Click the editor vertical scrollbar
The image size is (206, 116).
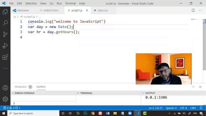[204, 45]
